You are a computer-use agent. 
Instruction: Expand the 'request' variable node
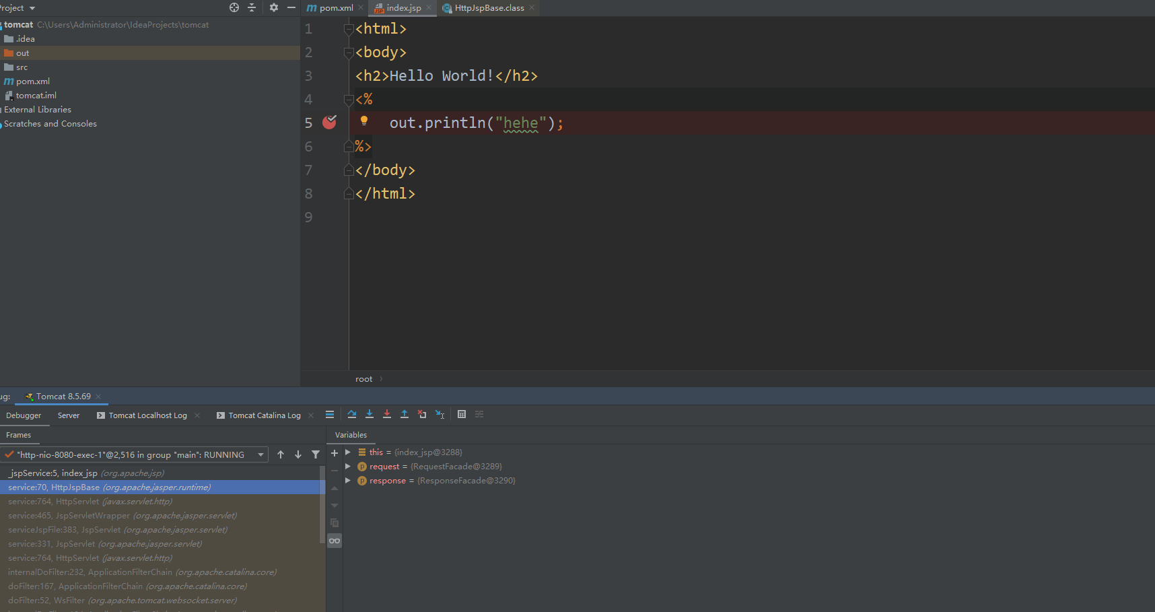coord(348,467)
